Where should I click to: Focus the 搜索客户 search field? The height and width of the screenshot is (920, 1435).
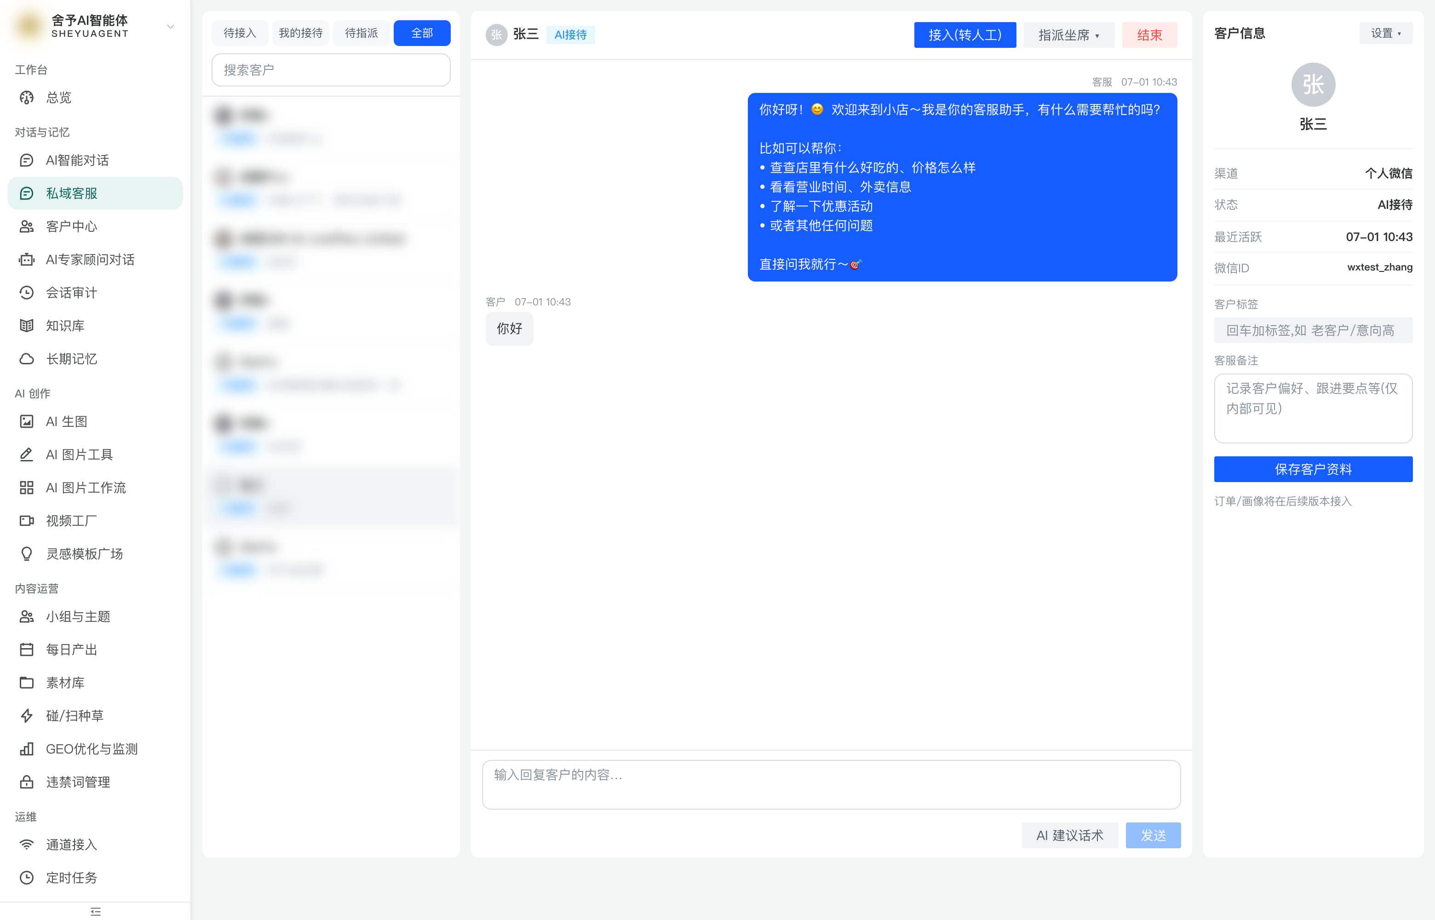tap(331, 70)
